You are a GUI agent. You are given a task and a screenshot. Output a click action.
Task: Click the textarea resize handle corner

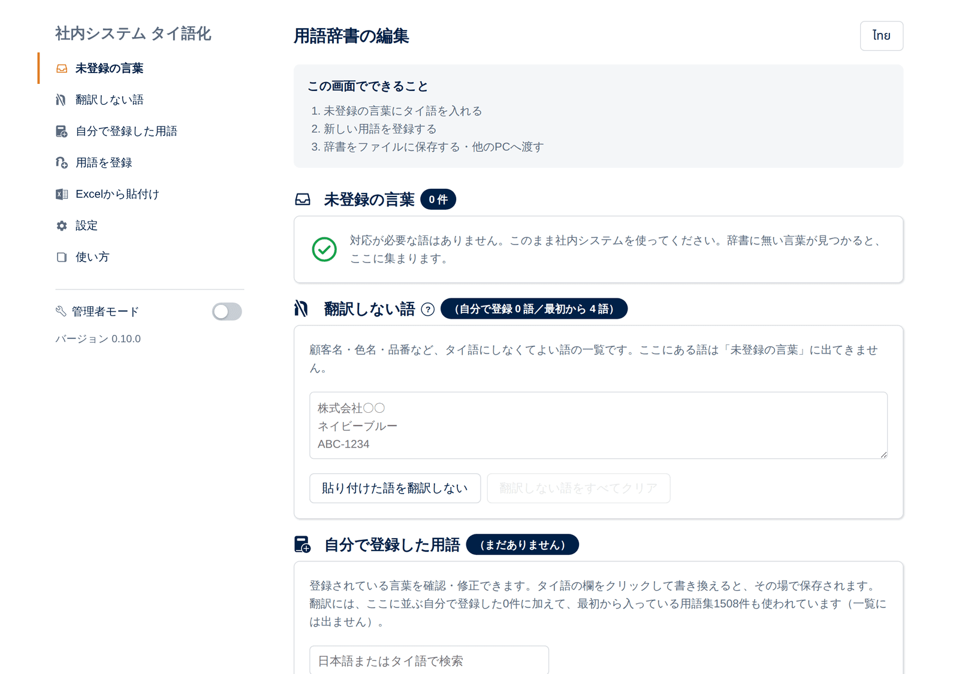coord(883,455)
